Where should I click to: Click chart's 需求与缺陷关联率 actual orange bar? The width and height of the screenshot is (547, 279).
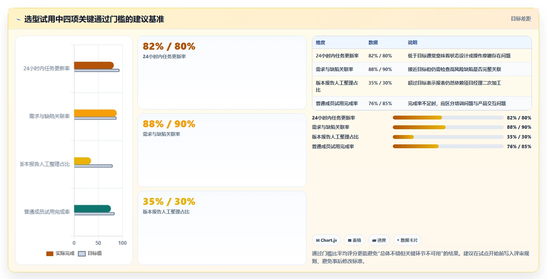click(95, 113)
